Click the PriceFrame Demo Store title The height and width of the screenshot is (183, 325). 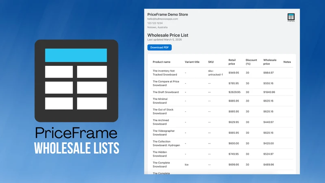click(x=168, y=15)
